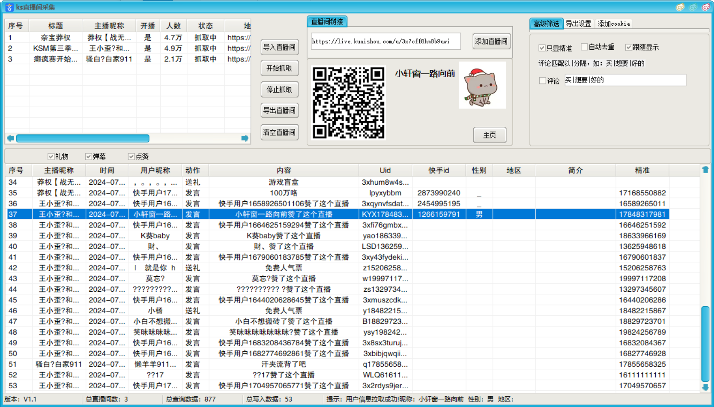This screenshot has height=407, width=714.
Task: Click the live room URL input field
Action: coord(385,41)
